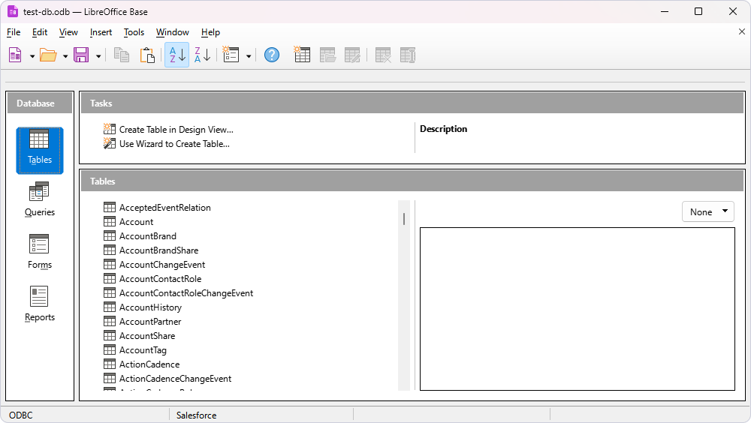Viewport: 751px width, 423px height.
Task: Open the Forms section in Database pane
Action: click(40, 252)
